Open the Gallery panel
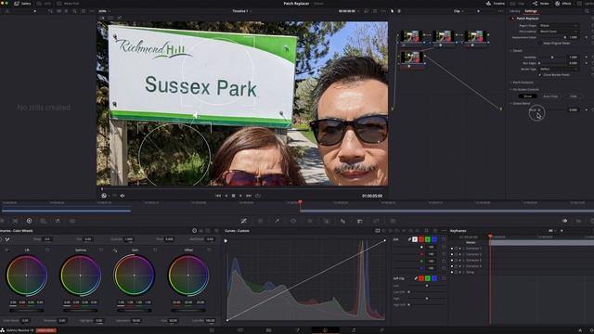This screenshot has height=334, width=594. pos(22,4)
